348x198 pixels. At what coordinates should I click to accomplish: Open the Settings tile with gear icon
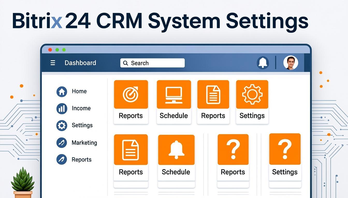252,102
